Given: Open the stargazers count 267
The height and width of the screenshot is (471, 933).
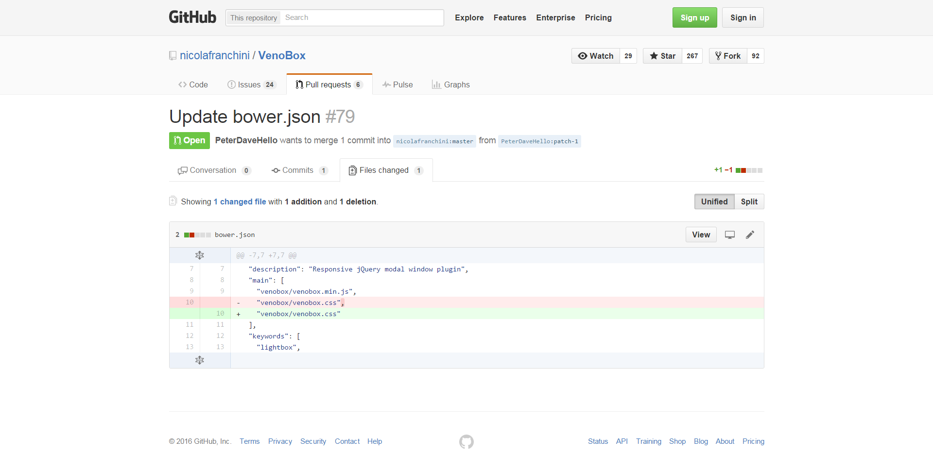Looking at the screenshot, I should click(692, 56).
